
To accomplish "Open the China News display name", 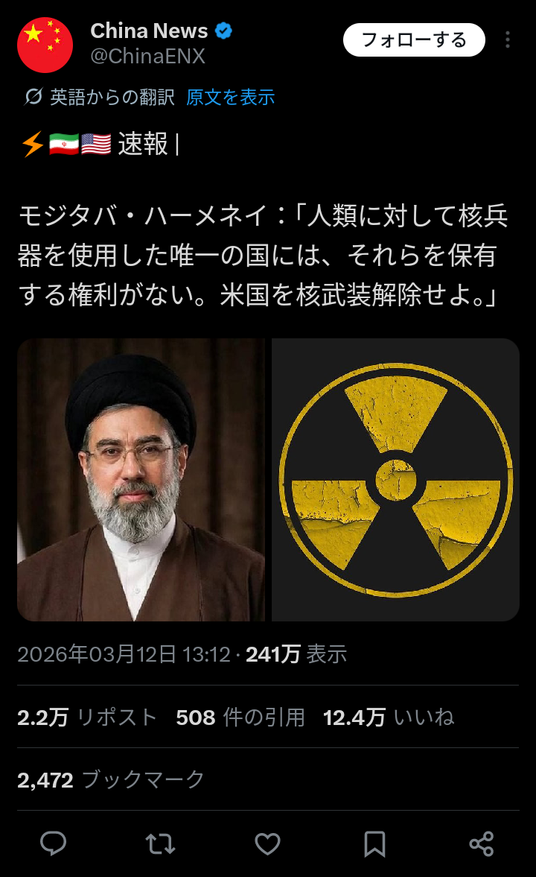I will click(x=149, y=31).
